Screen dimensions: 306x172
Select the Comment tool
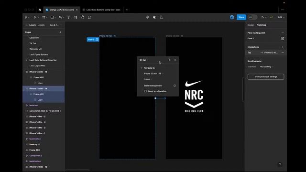click(x=89, y=17)
